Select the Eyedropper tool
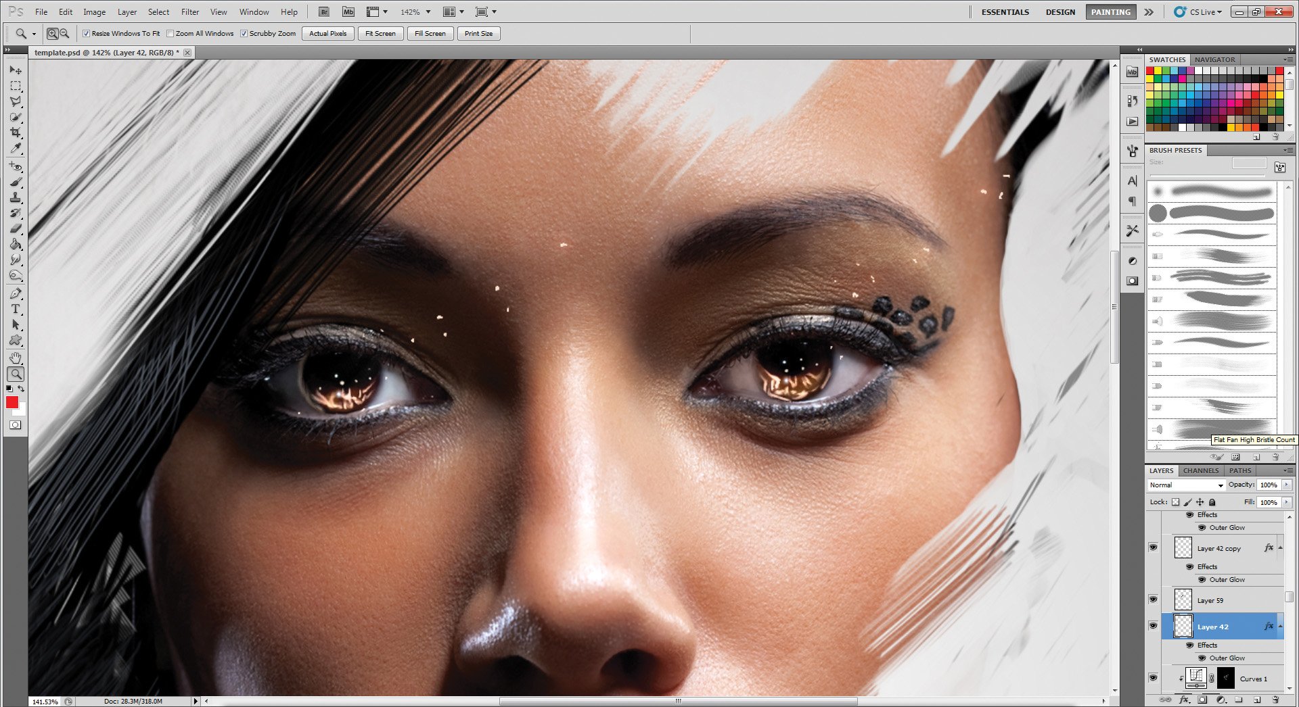The width and height of the screenshot is (1299, 707). click(x=16, y=149)
